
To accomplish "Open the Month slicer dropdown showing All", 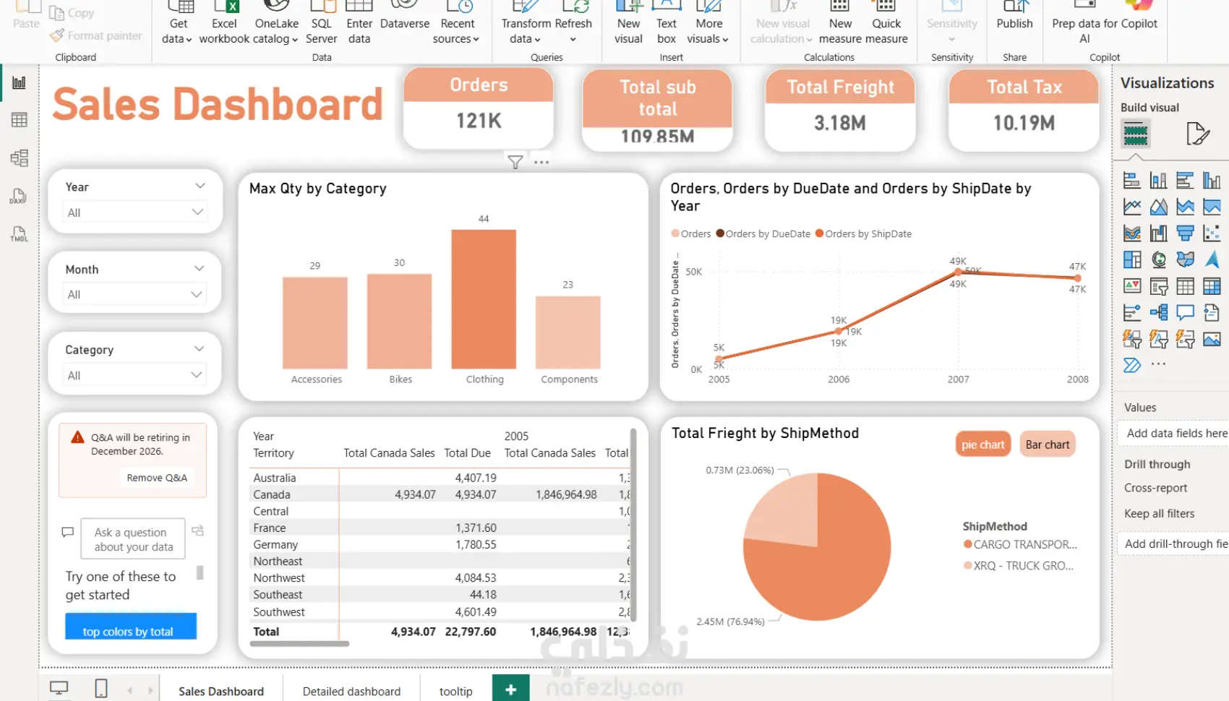I will (134, 294).
